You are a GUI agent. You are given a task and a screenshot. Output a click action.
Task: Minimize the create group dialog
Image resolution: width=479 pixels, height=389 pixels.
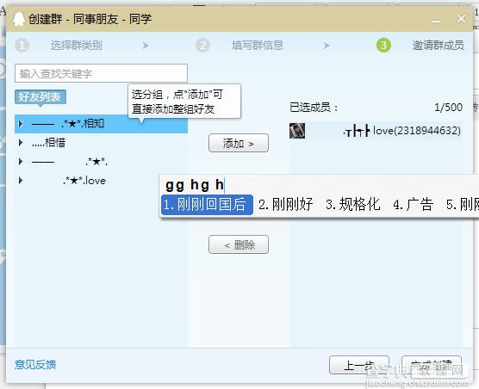point(436,21)
